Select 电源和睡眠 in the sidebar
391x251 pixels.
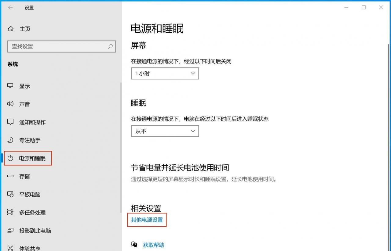point(32,158)
